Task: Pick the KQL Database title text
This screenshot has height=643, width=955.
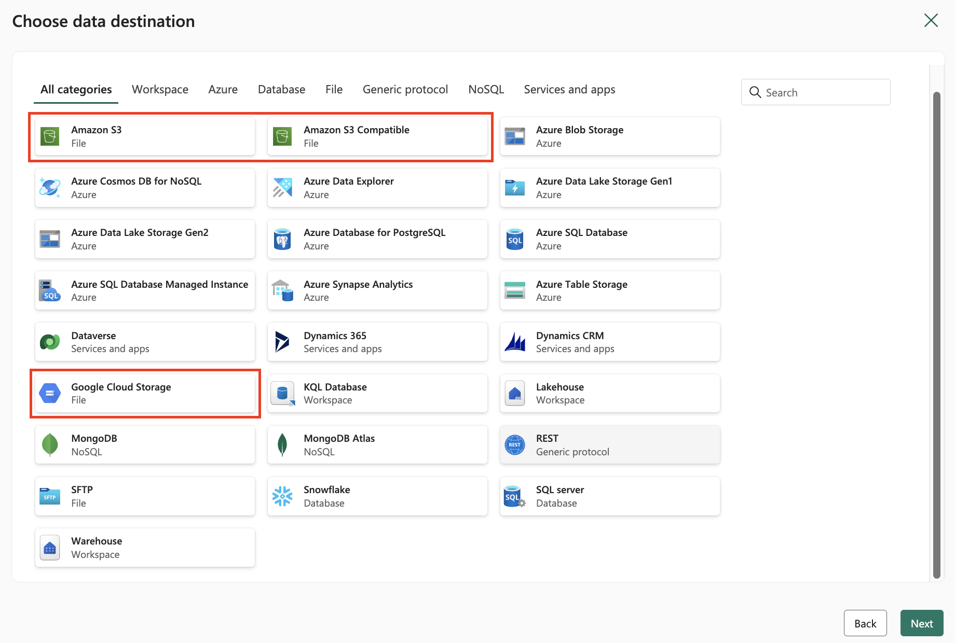Action: [335, 387]
